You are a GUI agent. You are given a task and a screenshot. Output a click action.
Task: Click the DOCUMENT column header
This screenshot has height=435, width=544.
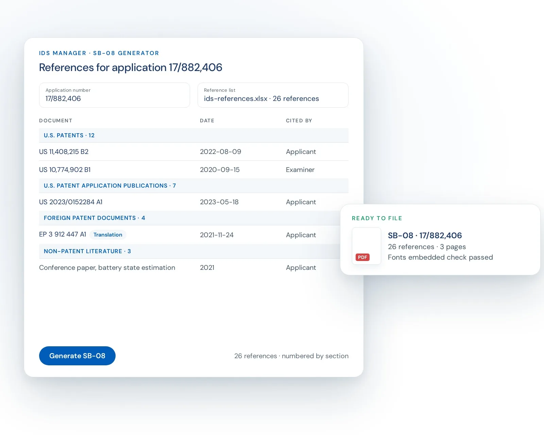(x=56, y=121)
